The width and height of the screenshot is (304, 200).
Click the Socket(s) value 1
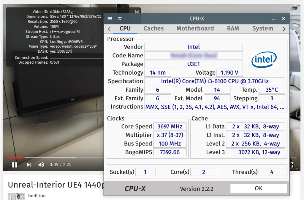(x=145, y=172)
